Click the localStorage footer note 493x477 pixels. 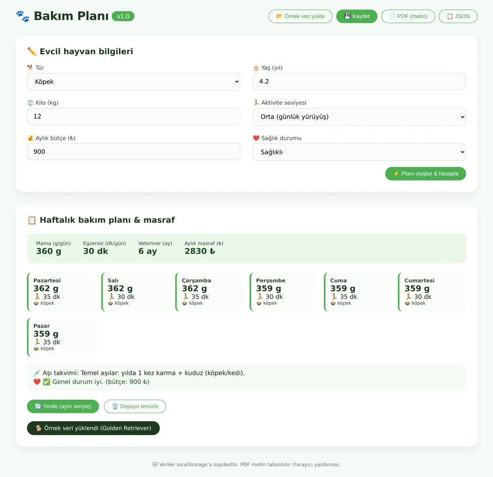pyautogui.click(x=246, y=465)
